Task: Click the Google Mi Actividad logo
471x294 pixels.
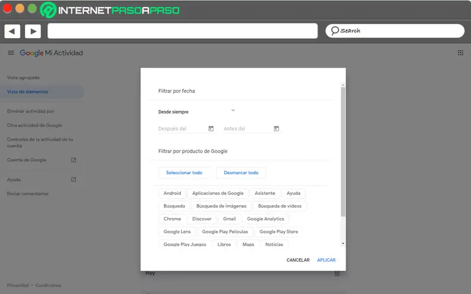Action: click(51, 53)
